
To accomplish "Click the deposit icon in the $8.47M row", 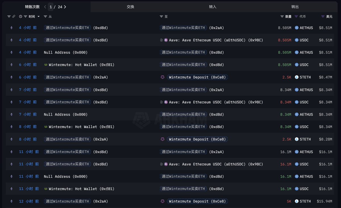I will click(163, 77).
